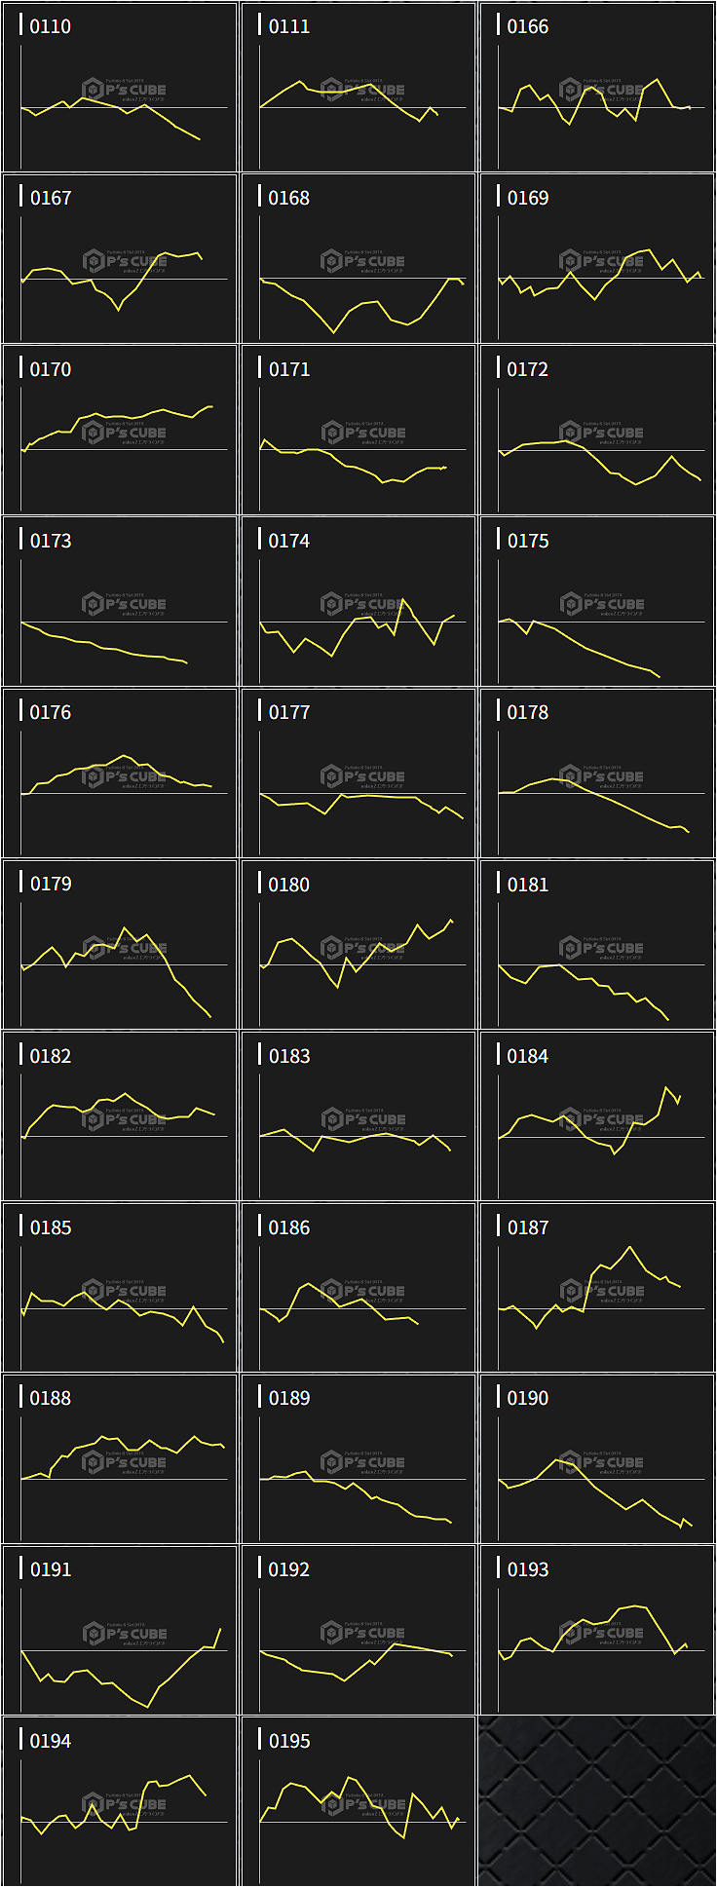The image size is (717, 1887).
Task: Select machine 0193 graph thumbnail
Action: click(597, 1631)
